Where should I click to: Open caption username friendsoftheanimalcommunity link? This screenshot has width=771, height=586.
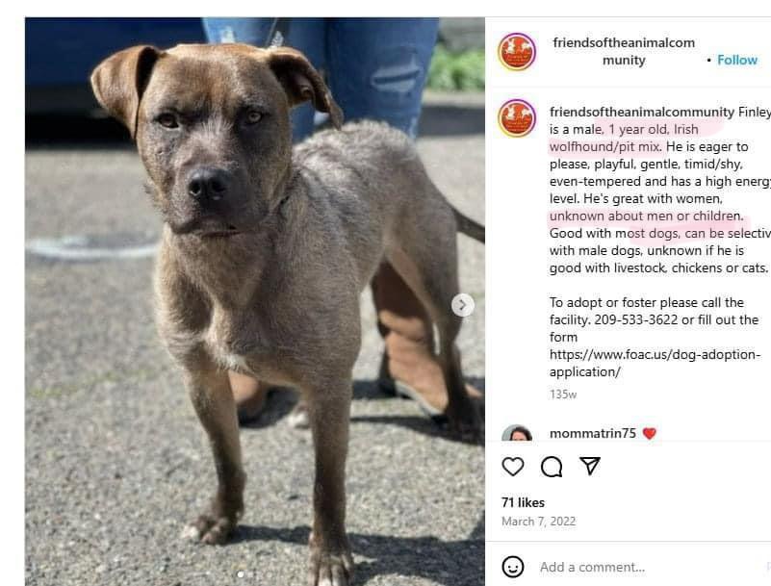(642, 112)
